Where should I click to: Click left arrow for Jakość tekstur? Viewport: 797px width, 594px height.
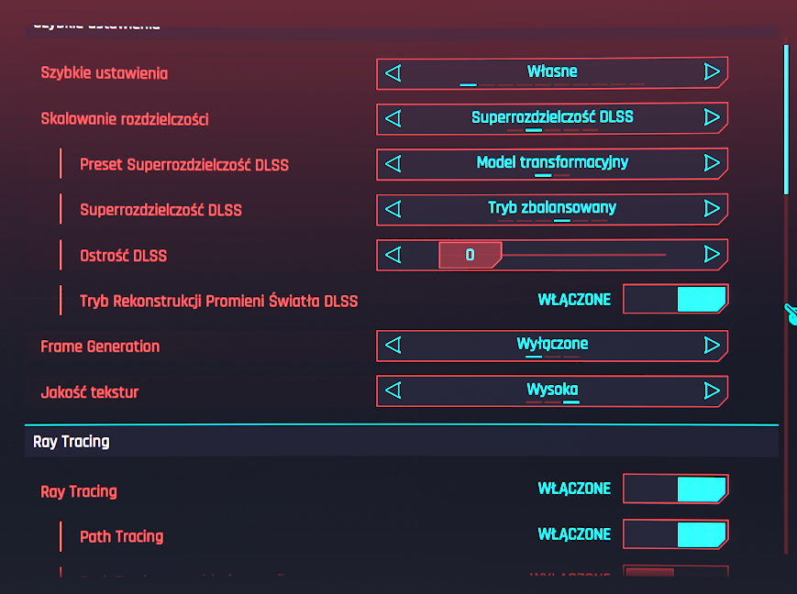coord(393,391)
